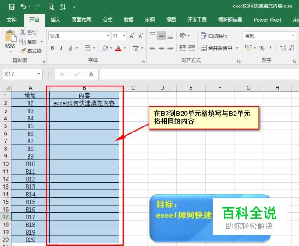Open the font size 11 dropdown

124,36
